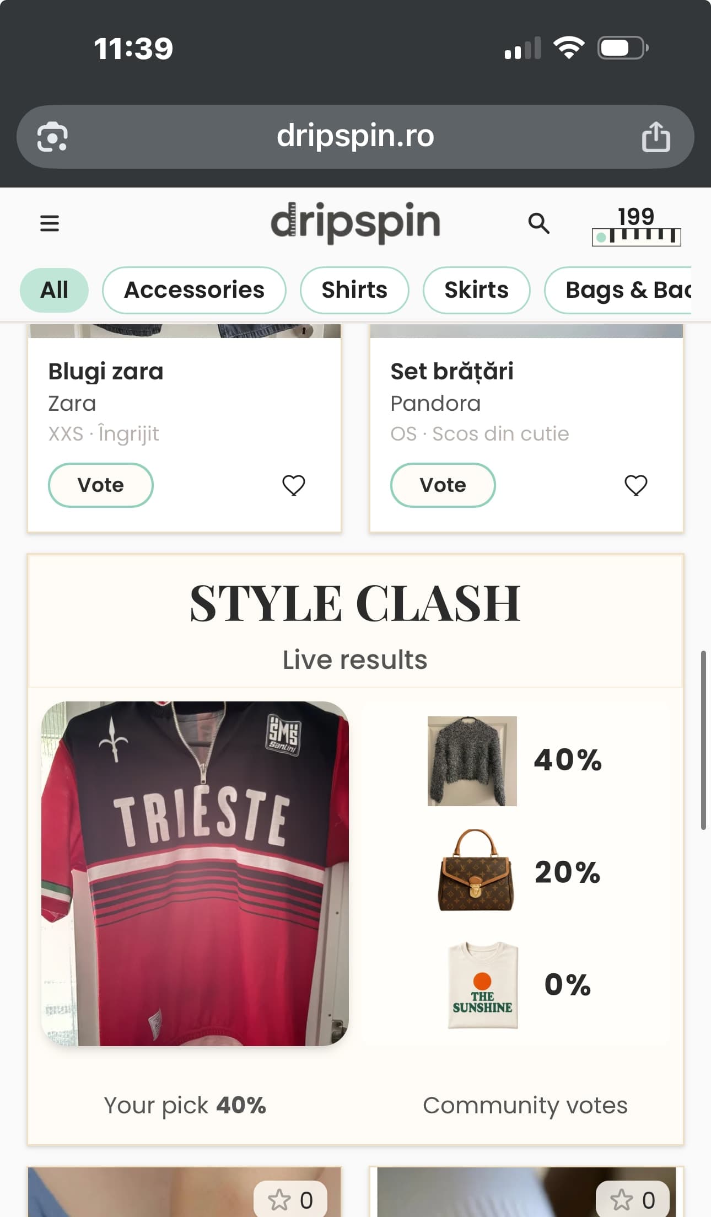Screen dimensions: 711x1217
Task: Tap the browser share icon
Action: tap(656, 137)
